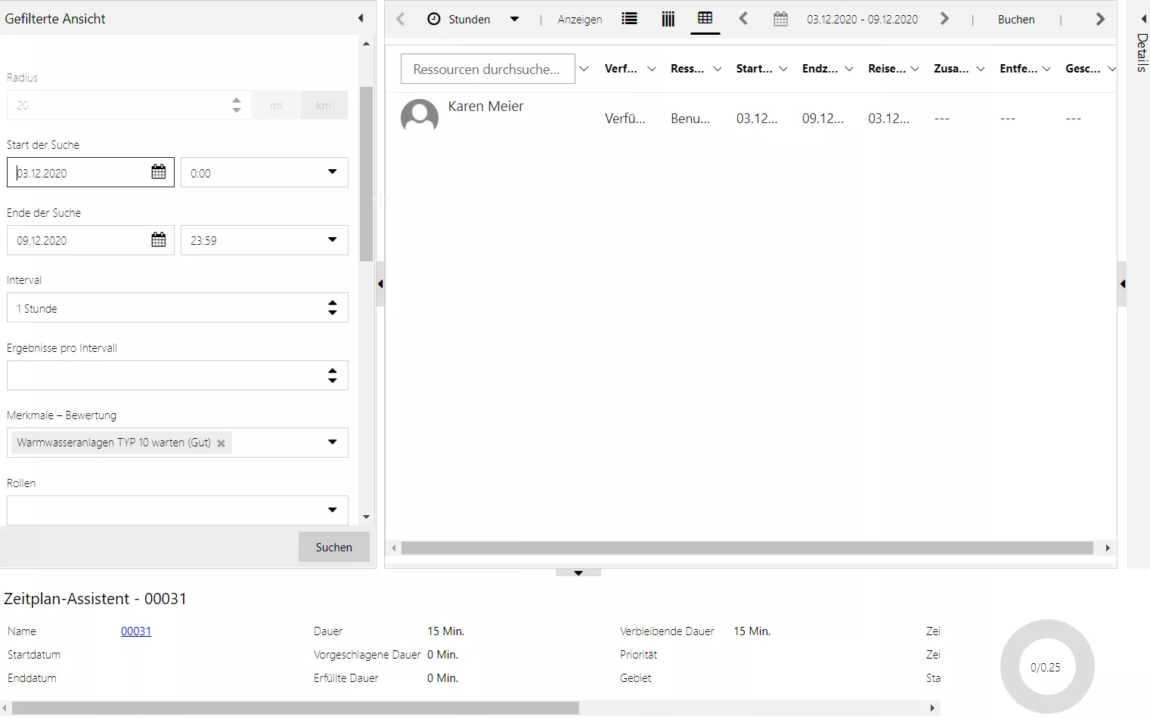Expand the start time 0:00 dropdown

click(332, 172)
